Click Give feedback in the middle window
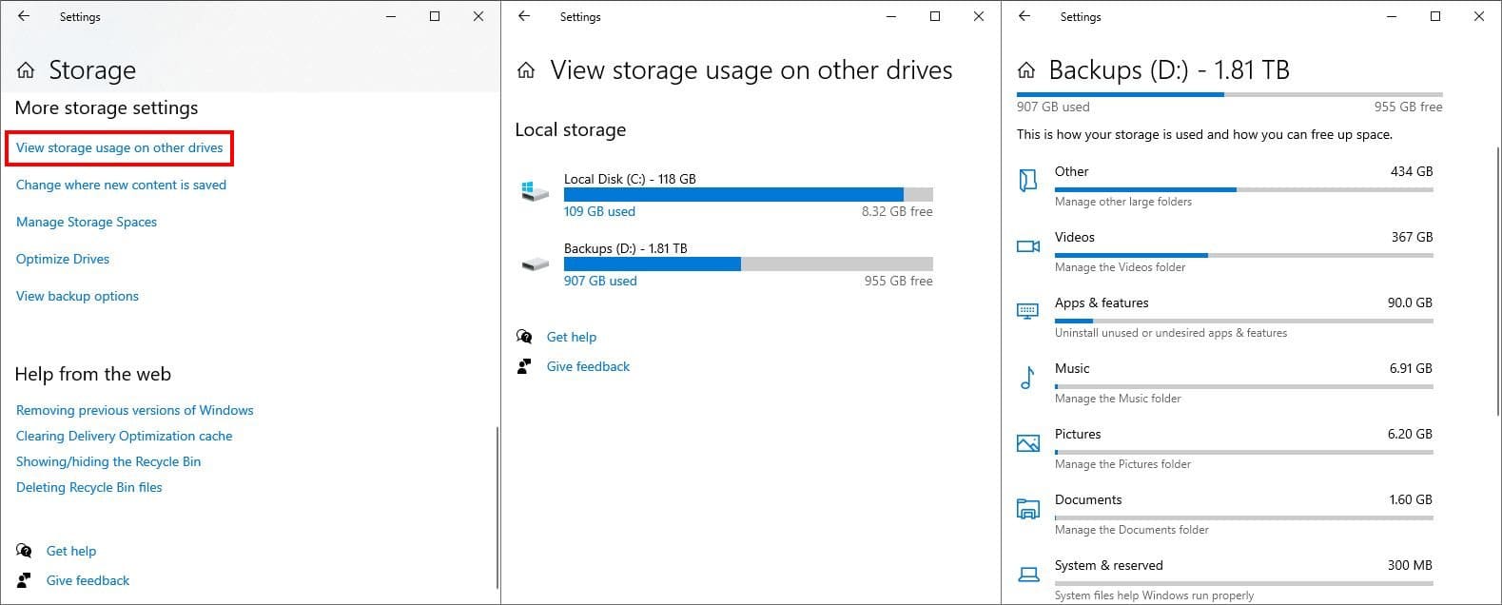 click(588, 367)
